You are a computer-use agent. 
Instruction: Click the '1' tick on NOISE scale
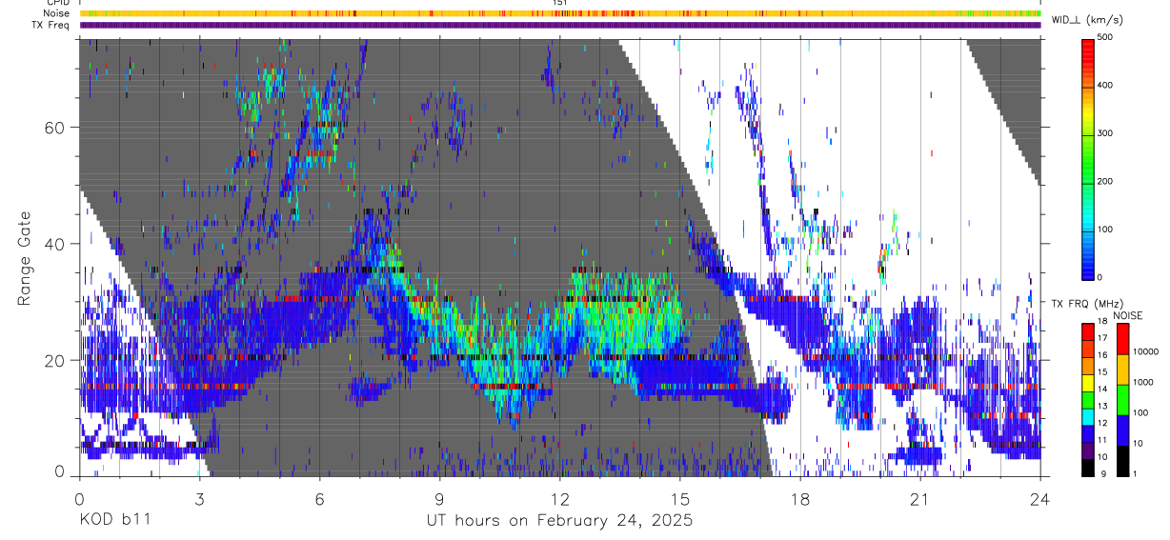(1135, 474)
